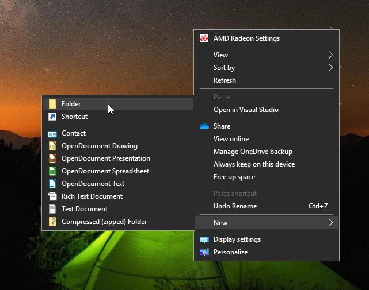369x290 pixels.
Task: Click the OpenDocument Spreadsheet icon
Action: tap(52, 171)
